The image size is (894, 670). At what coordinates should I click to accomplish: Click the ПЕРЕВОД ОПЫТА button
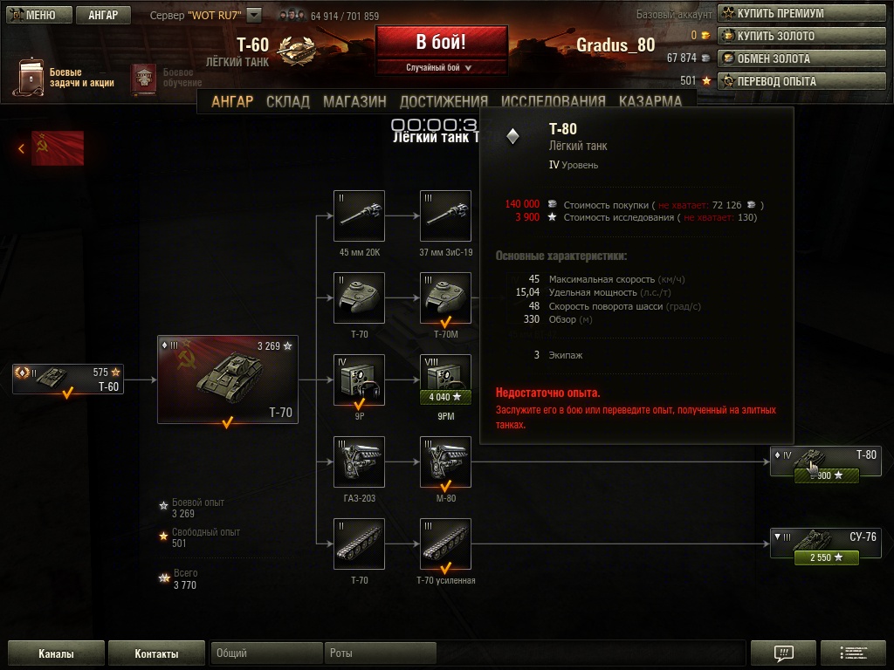click(x=801, y=81)
